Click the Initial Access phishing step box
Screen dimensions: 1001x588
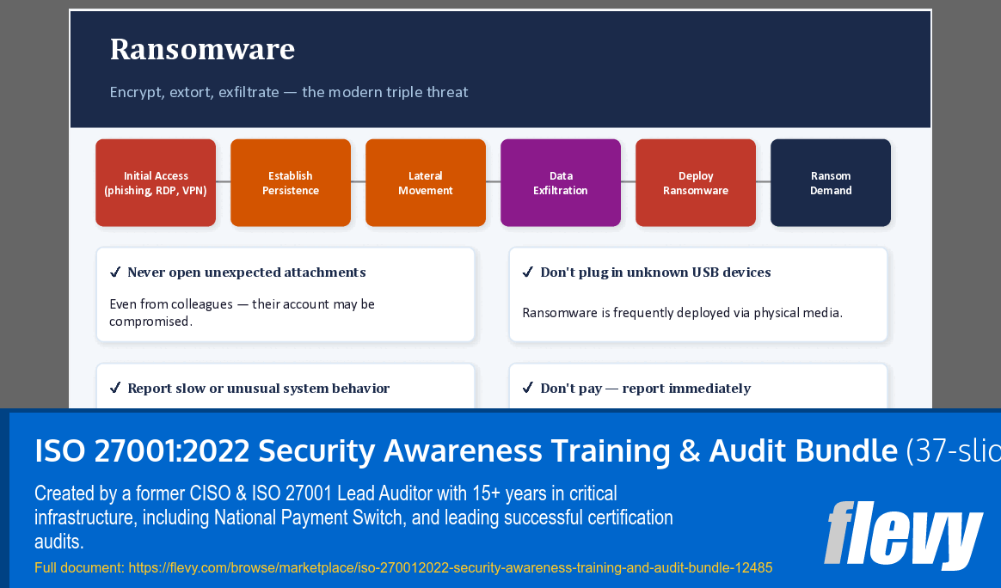pos(156,182)
